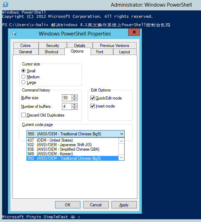
Task: Open the Security tab
Action: [53, 46]
